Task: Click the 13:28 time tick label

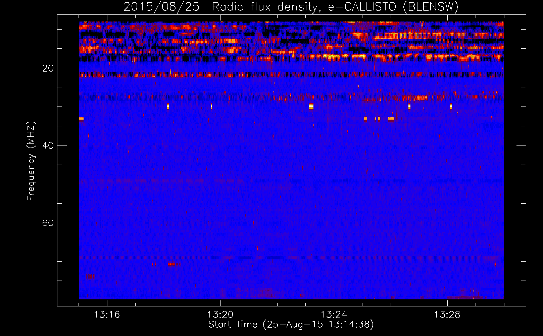Action: (447, 315)
